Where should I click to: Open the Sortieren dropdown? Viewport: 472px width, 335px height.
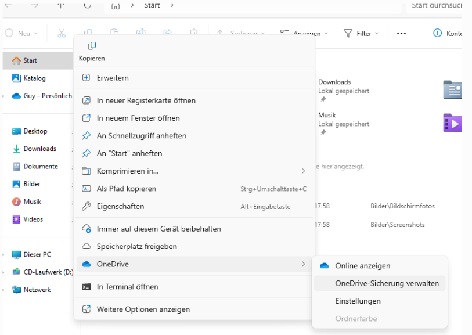[x=241, y=34]
